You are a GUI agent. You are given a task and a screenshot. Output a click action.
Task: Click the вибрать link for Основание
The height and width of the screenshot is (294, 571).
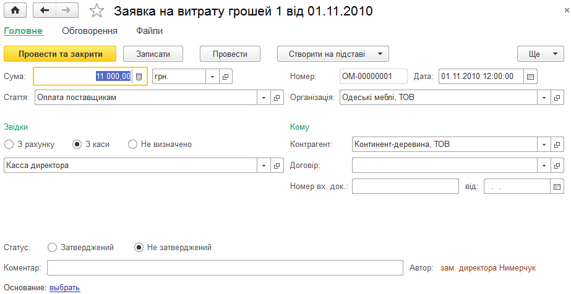65,288
